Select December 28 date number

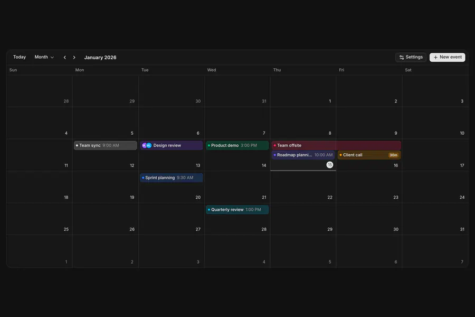click(x=66, y=101)
